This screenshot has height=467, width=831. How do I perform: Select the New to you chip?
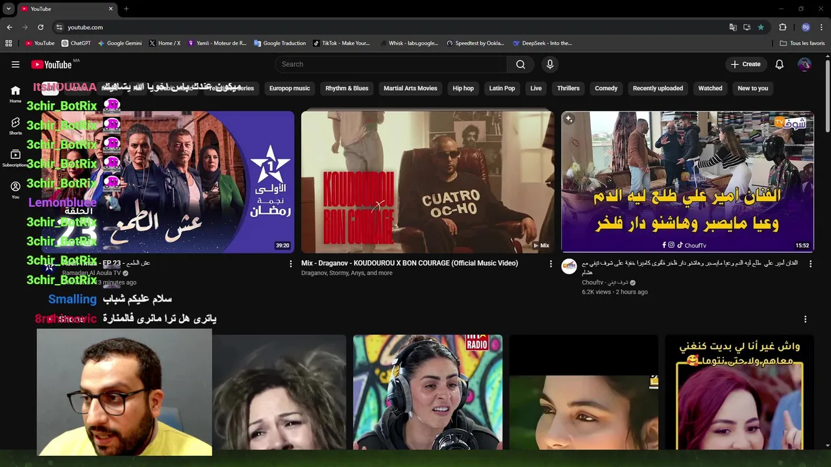point(752,88)
